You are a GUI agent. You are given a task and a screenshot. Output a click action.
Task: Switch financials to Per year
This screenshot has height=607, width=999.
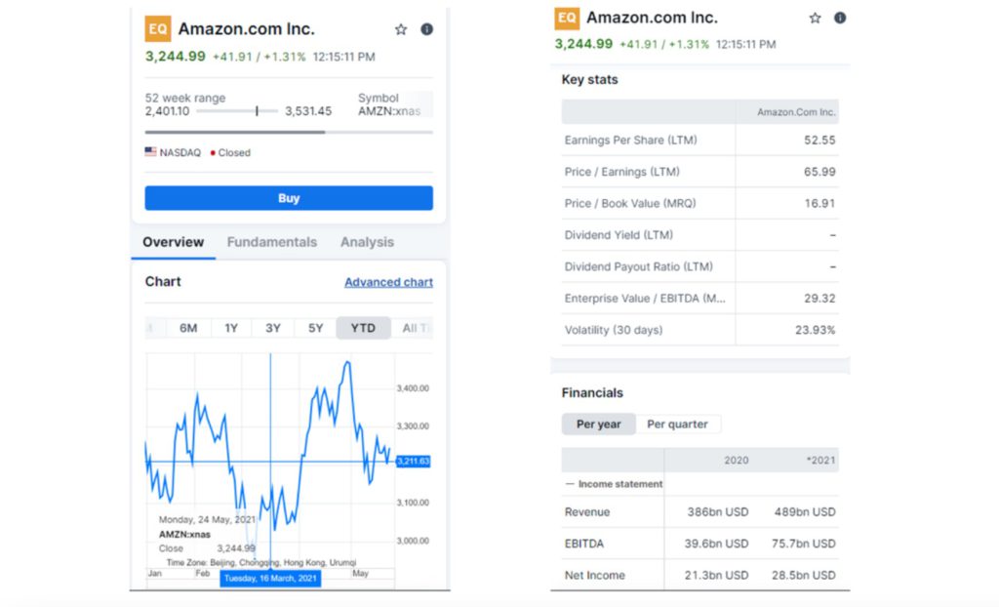click(x=599, y=424)
